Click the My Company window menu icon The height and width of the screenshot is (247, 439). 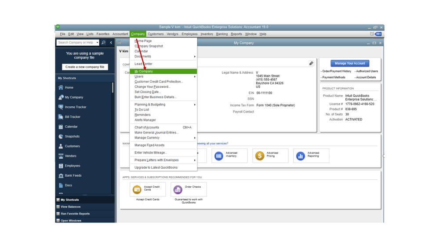(120, 43)
